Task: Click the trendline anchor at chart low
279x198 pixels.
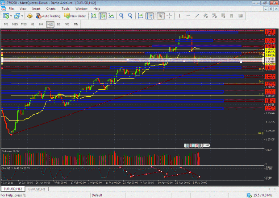Action: (x=11, y=135)
